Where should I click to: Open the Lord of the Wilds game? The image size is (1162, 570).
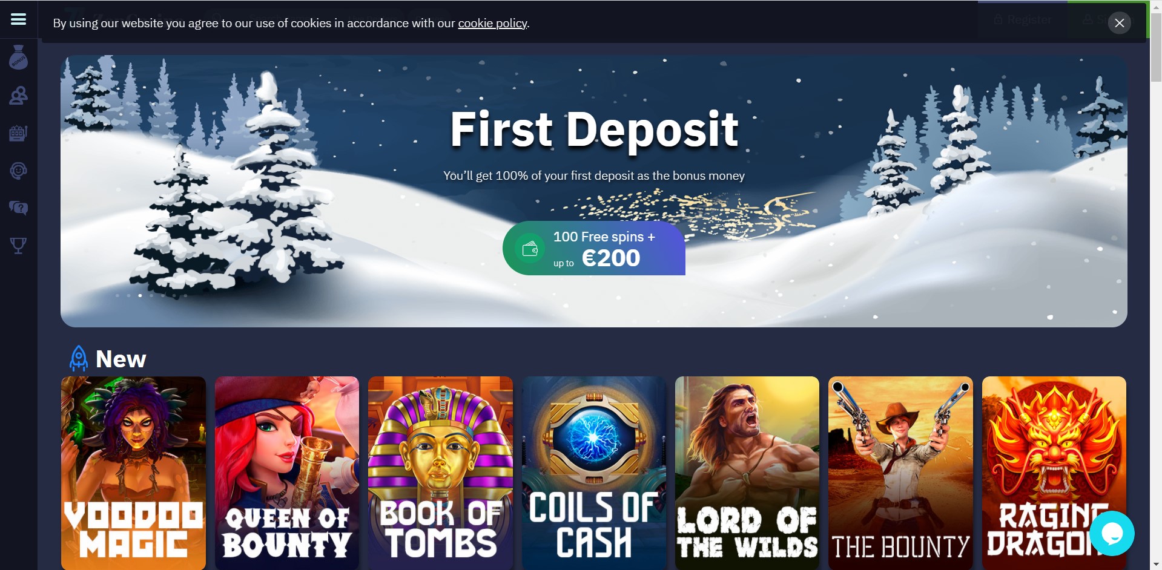coord(747,473)
